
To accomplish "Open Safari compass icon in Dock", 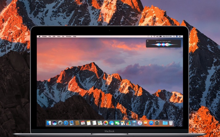I will coord(66,123).
